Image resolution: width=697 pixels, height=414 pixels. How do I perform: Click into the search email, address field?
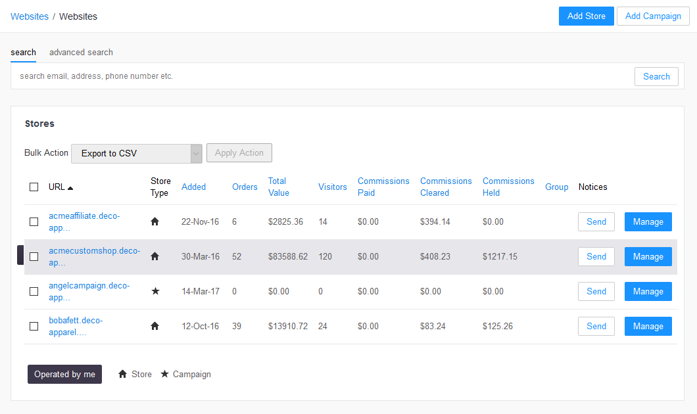click(322, 76)
